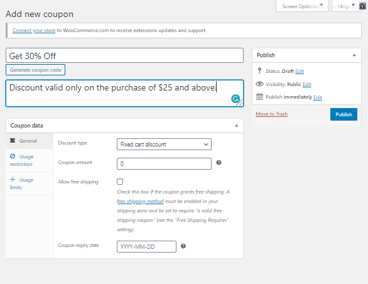Collapse the Publish panel arrow
The width and height of the screenshot is (368, 284).
click(354, 55)
